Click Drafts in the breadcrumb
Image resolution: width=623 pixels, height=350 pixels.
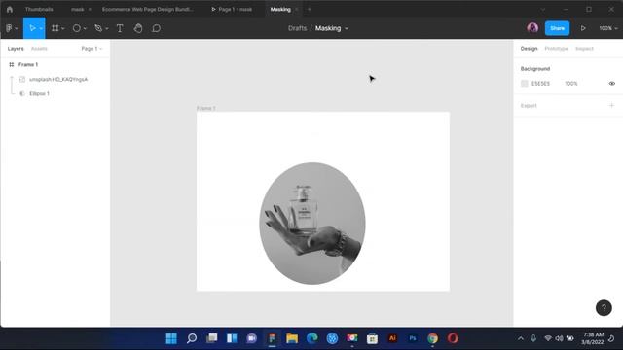click(x=297, y=28)
